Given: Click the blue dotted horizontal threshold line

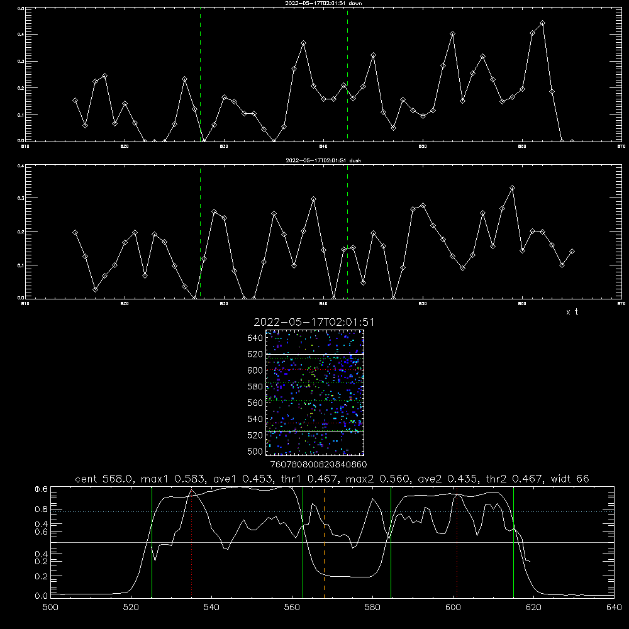Looking at the screenshot, I should point(333,511).
